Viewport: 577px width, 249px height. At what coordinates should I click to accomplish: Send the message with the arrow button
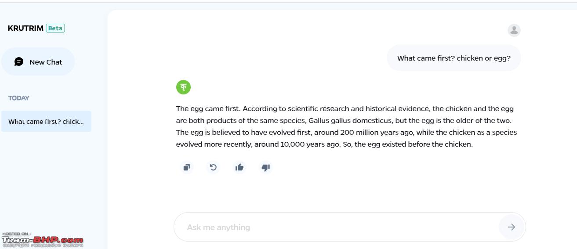tap(512, 227)
